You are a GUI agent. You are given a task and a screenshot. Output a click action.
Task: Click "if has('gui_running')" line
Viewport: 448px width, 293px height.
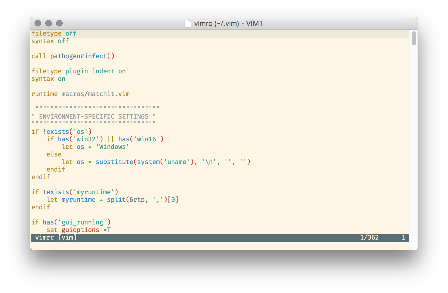click(71, 222)
